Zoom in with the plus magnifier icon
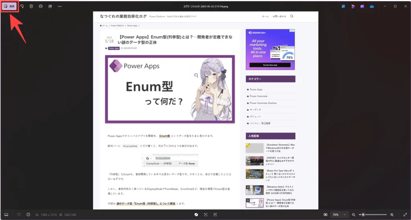 click(392, 214)
